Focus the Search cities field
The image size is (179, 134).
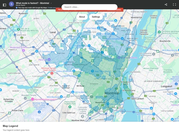coord(89,7)
